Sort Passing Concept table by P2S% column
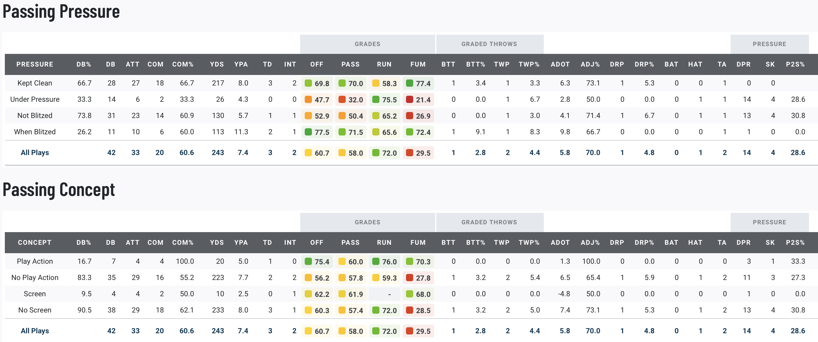The width and height of the screenshot is (818, 342). tap(795, 243)
